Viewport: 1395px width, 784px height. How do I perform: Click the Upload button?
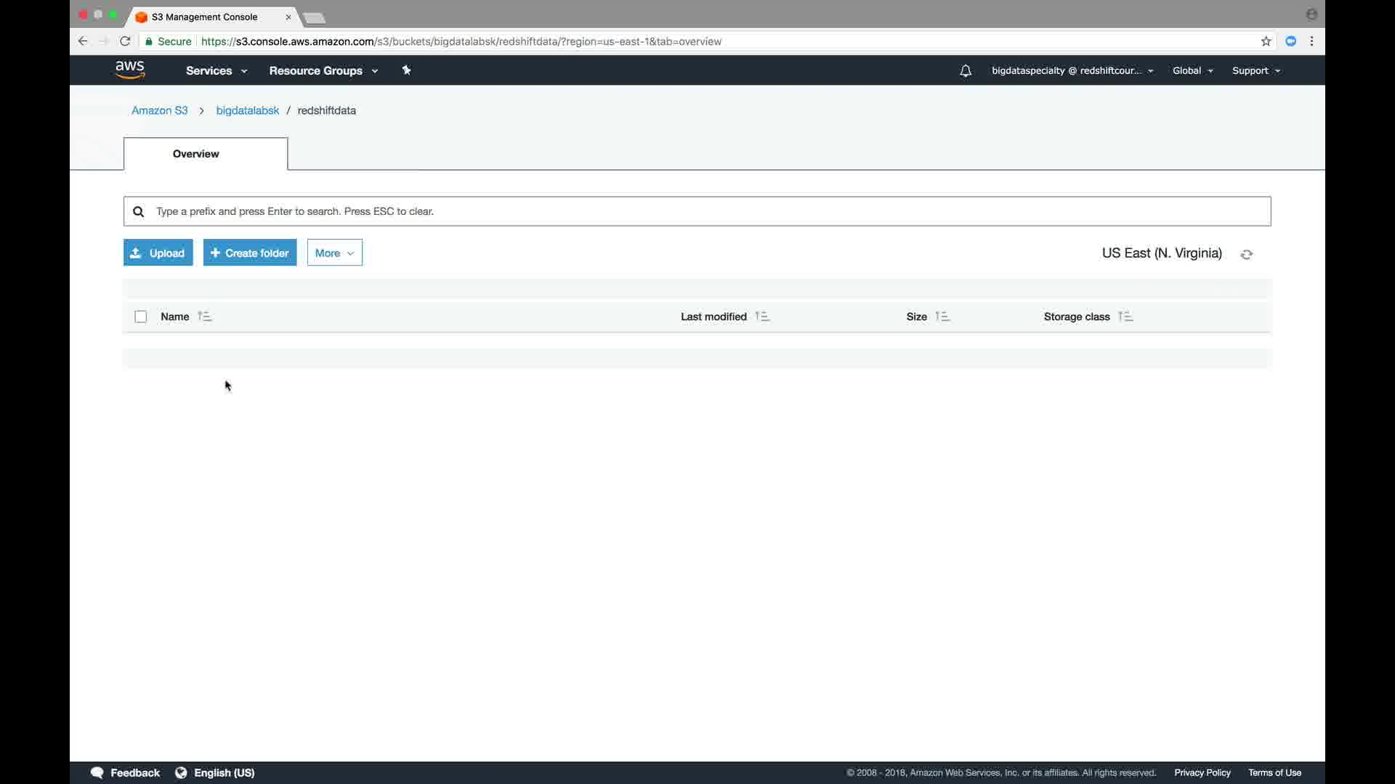point(158,253)
